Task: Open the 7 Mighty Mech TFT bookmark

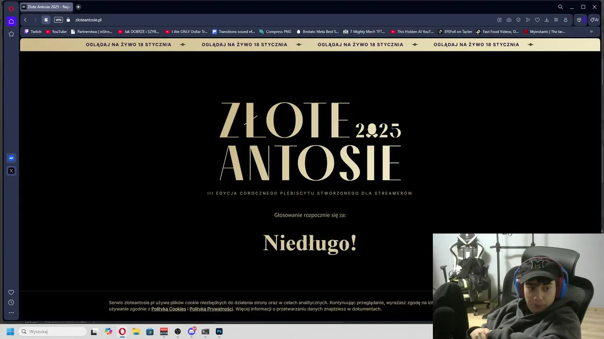Action: pyautogui.click(x=364, y=32)
